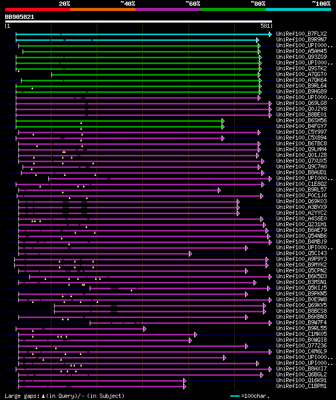The width and height of the screenshot is (336, 400).
Task: Click the UniRef100_B8BE01 label
Action: click(x=301, y=114)
